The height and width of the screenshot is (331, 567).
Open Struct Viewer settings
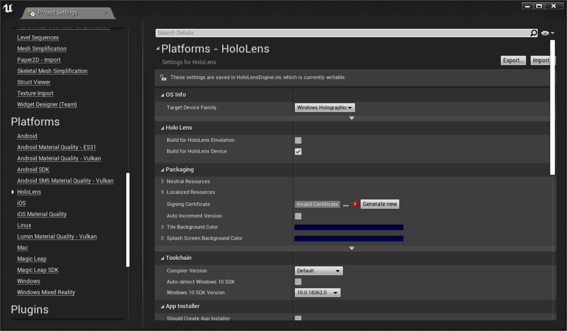pyautogui.click(x=34, y=83)
